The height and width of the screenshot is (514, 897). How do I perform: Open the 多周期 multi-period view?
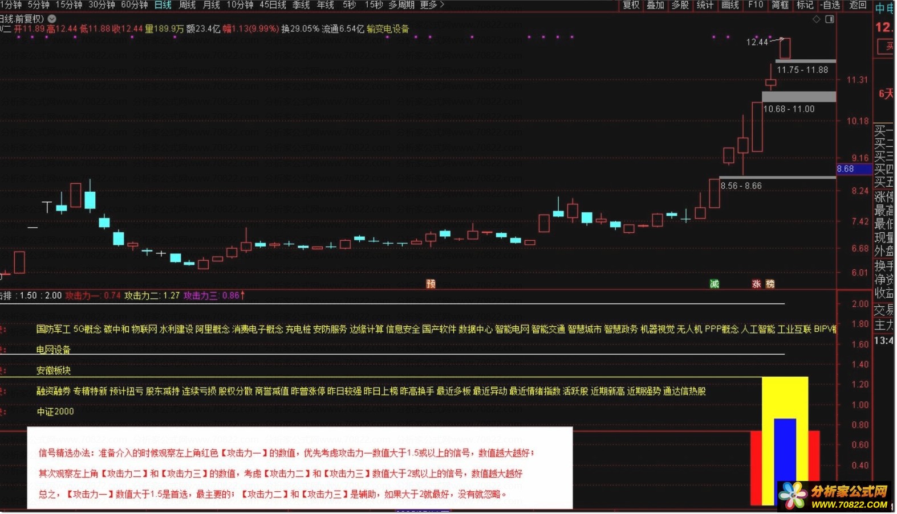(401, 5)
